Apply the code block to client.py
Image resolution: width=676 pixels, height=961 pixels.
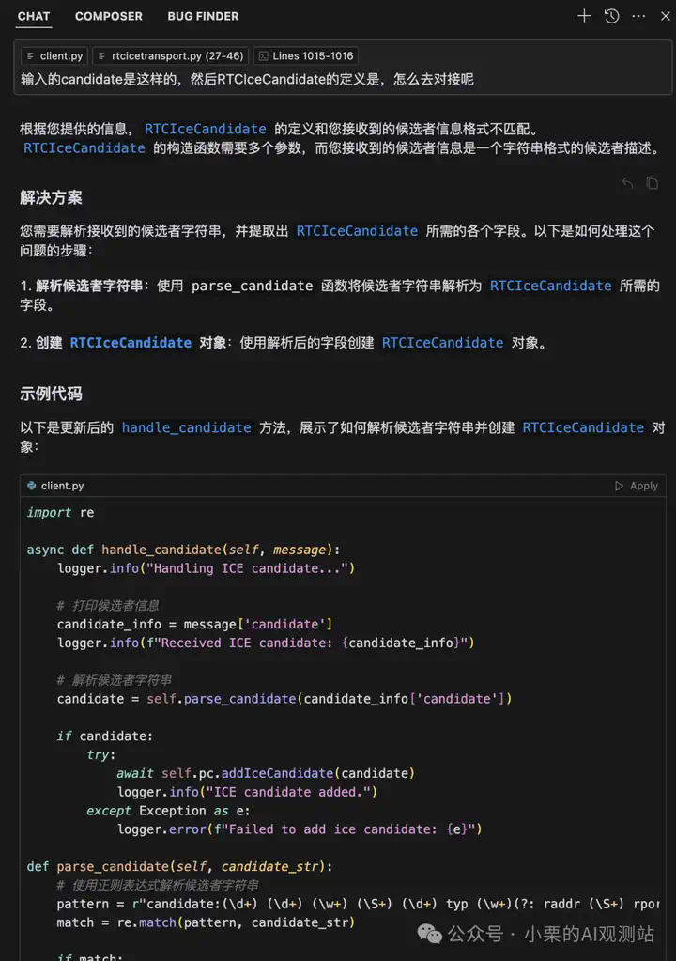(637, 486)
